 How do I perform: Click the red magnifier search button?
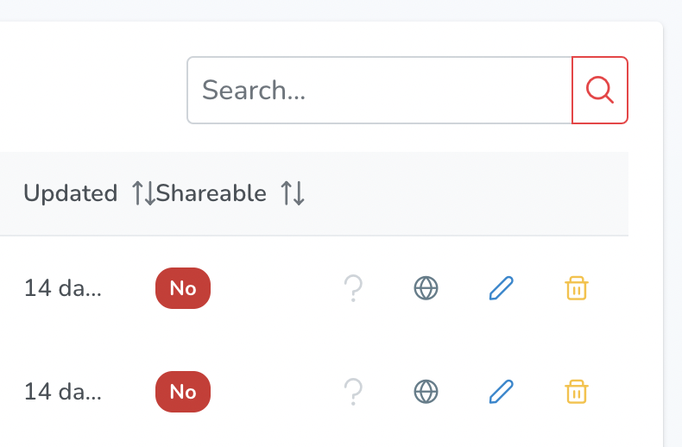coord(600,90)
